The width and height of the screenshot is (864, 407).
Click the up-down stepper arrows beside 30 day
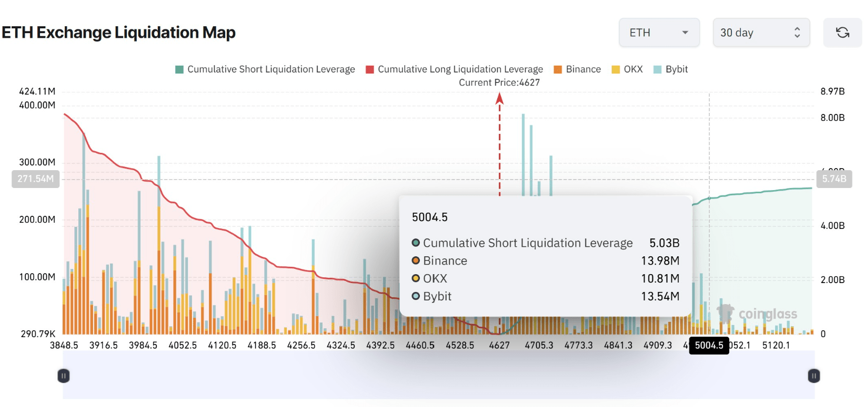point(797,33)
